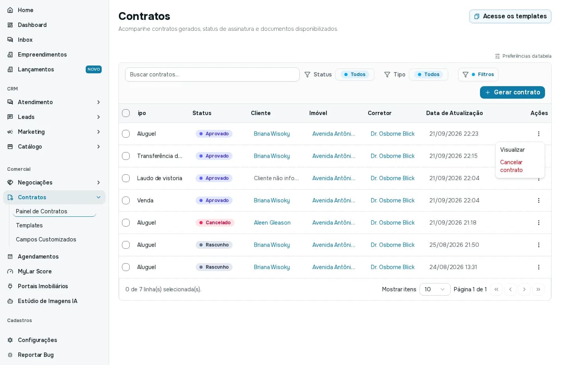561x365 pixels.
Task: Click the Lançamentos sidebar icon
Action: coord(10,69)
